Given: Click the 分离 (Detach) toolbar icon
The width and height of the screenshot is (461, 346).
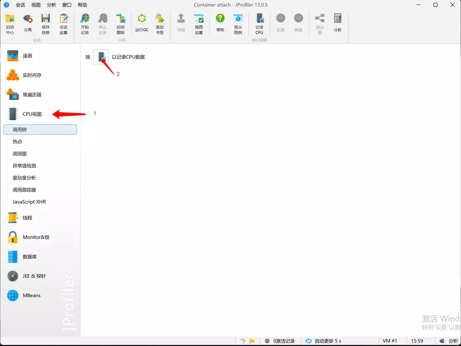Looking at the screenshot, I should point(28,24).
